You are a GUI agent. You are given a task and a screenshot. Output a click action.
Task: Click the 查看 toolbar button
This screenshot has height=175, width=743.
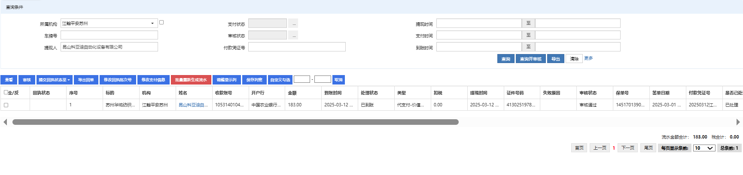pos(9,80)
